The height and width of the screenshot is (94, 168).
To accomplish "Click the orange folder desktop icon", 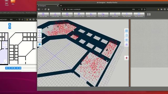I will tap(13, 2).
